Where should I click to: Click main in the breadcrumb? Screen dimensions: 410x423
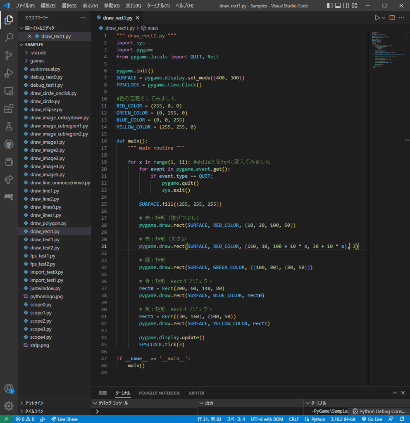(153, 28)
